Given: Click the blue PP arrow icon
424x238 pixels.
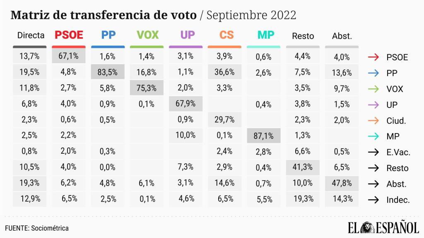Looking at the screenshot, I should click(373, 73).
